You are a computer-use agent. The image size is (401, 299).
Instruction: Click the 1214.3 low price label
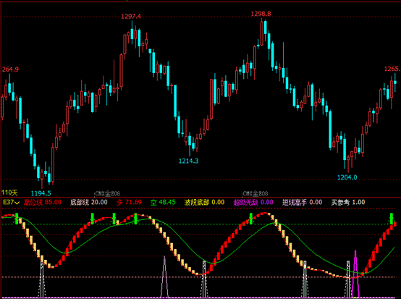[x=188, y=161]
